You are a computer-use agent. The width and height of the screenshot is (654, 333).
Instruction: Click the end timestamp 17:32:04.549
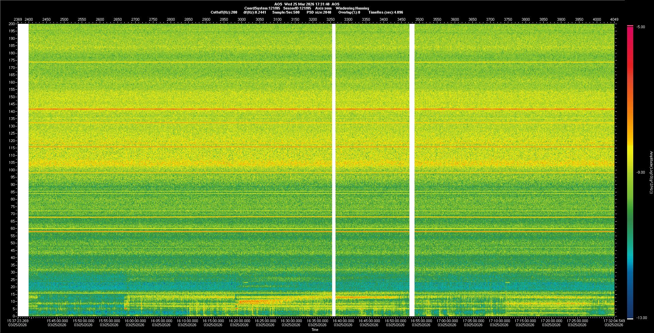pyautogui.click(x=614, y=320)
